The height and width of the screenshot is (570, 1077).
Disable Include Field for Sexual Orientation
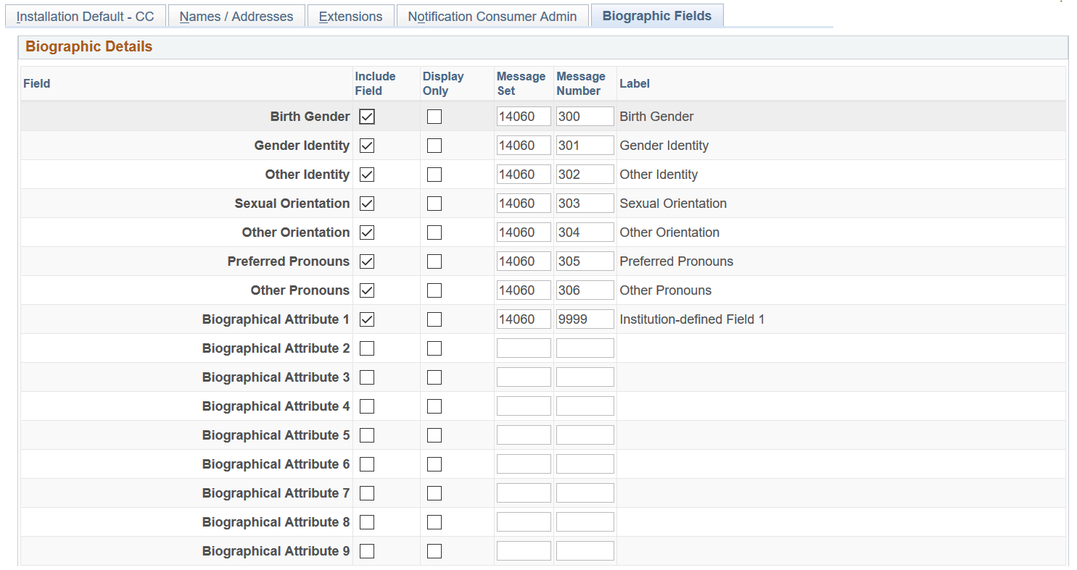tap(367, 204)
